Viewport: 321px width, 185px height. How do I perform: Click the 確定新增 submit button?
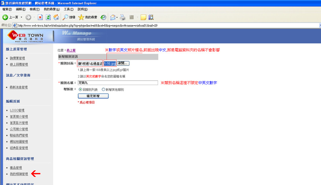point(93,96)
